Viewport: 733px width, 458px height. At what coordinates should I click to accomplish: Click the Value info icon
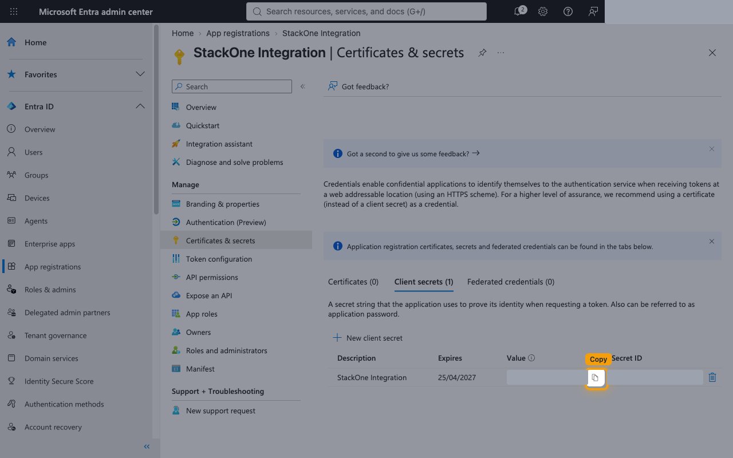click(531, 358)
